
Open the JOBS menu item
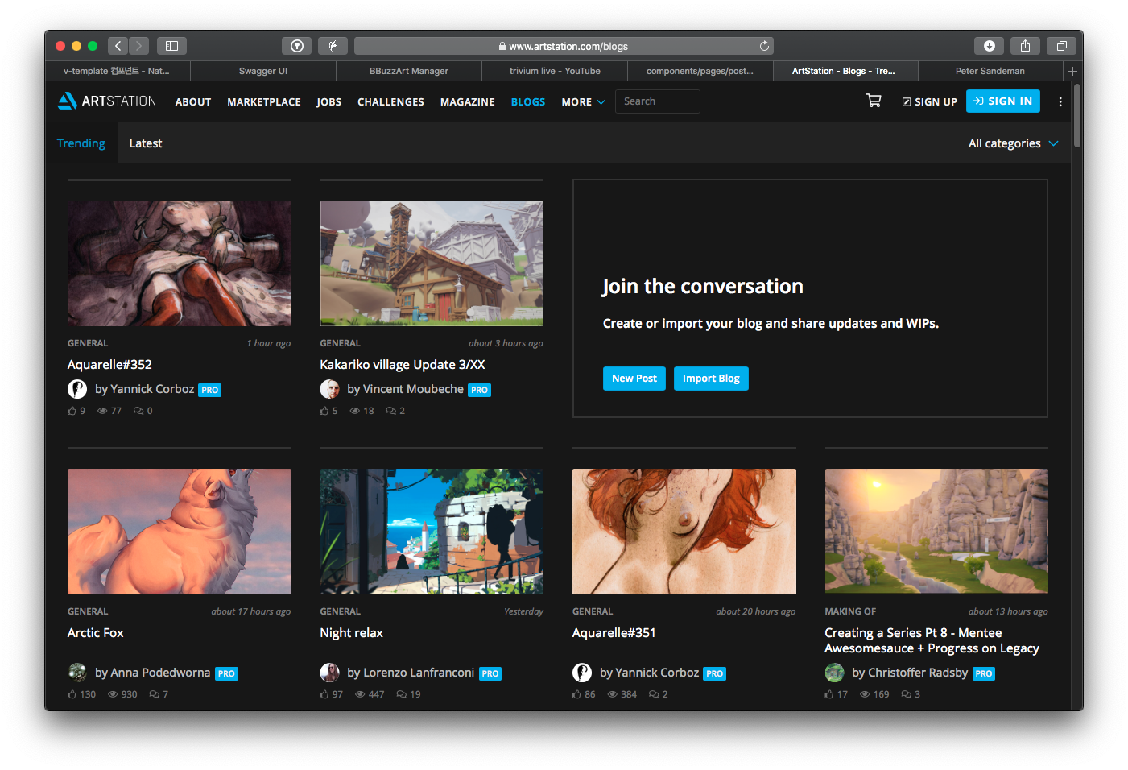[x=328, y=102]
